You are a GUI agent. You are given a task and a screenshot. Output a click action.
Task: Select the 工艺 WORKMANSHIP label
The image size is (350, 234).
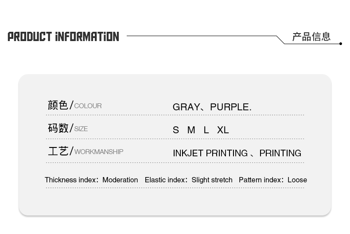(86, 151)
